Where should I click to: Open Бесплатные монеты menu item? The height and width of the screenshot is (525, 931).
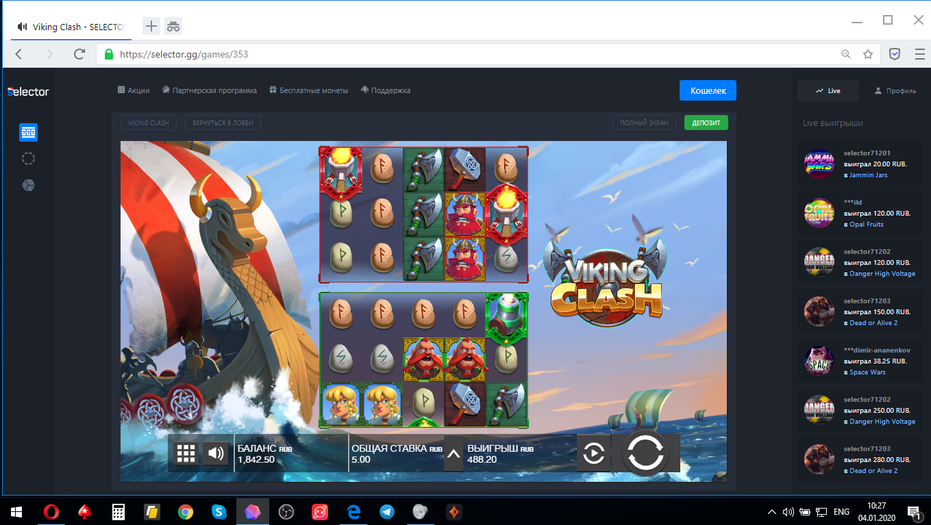(309, 90)
